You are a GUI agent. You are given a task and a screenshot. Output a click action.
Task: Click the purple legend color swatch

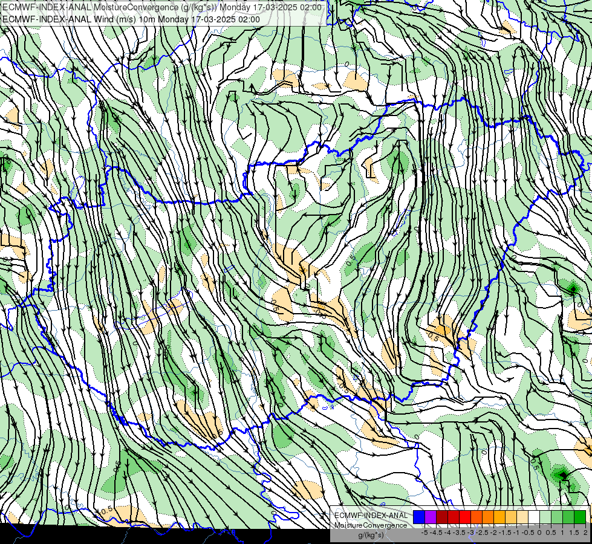pyautogui.click(x=431, y=517)
